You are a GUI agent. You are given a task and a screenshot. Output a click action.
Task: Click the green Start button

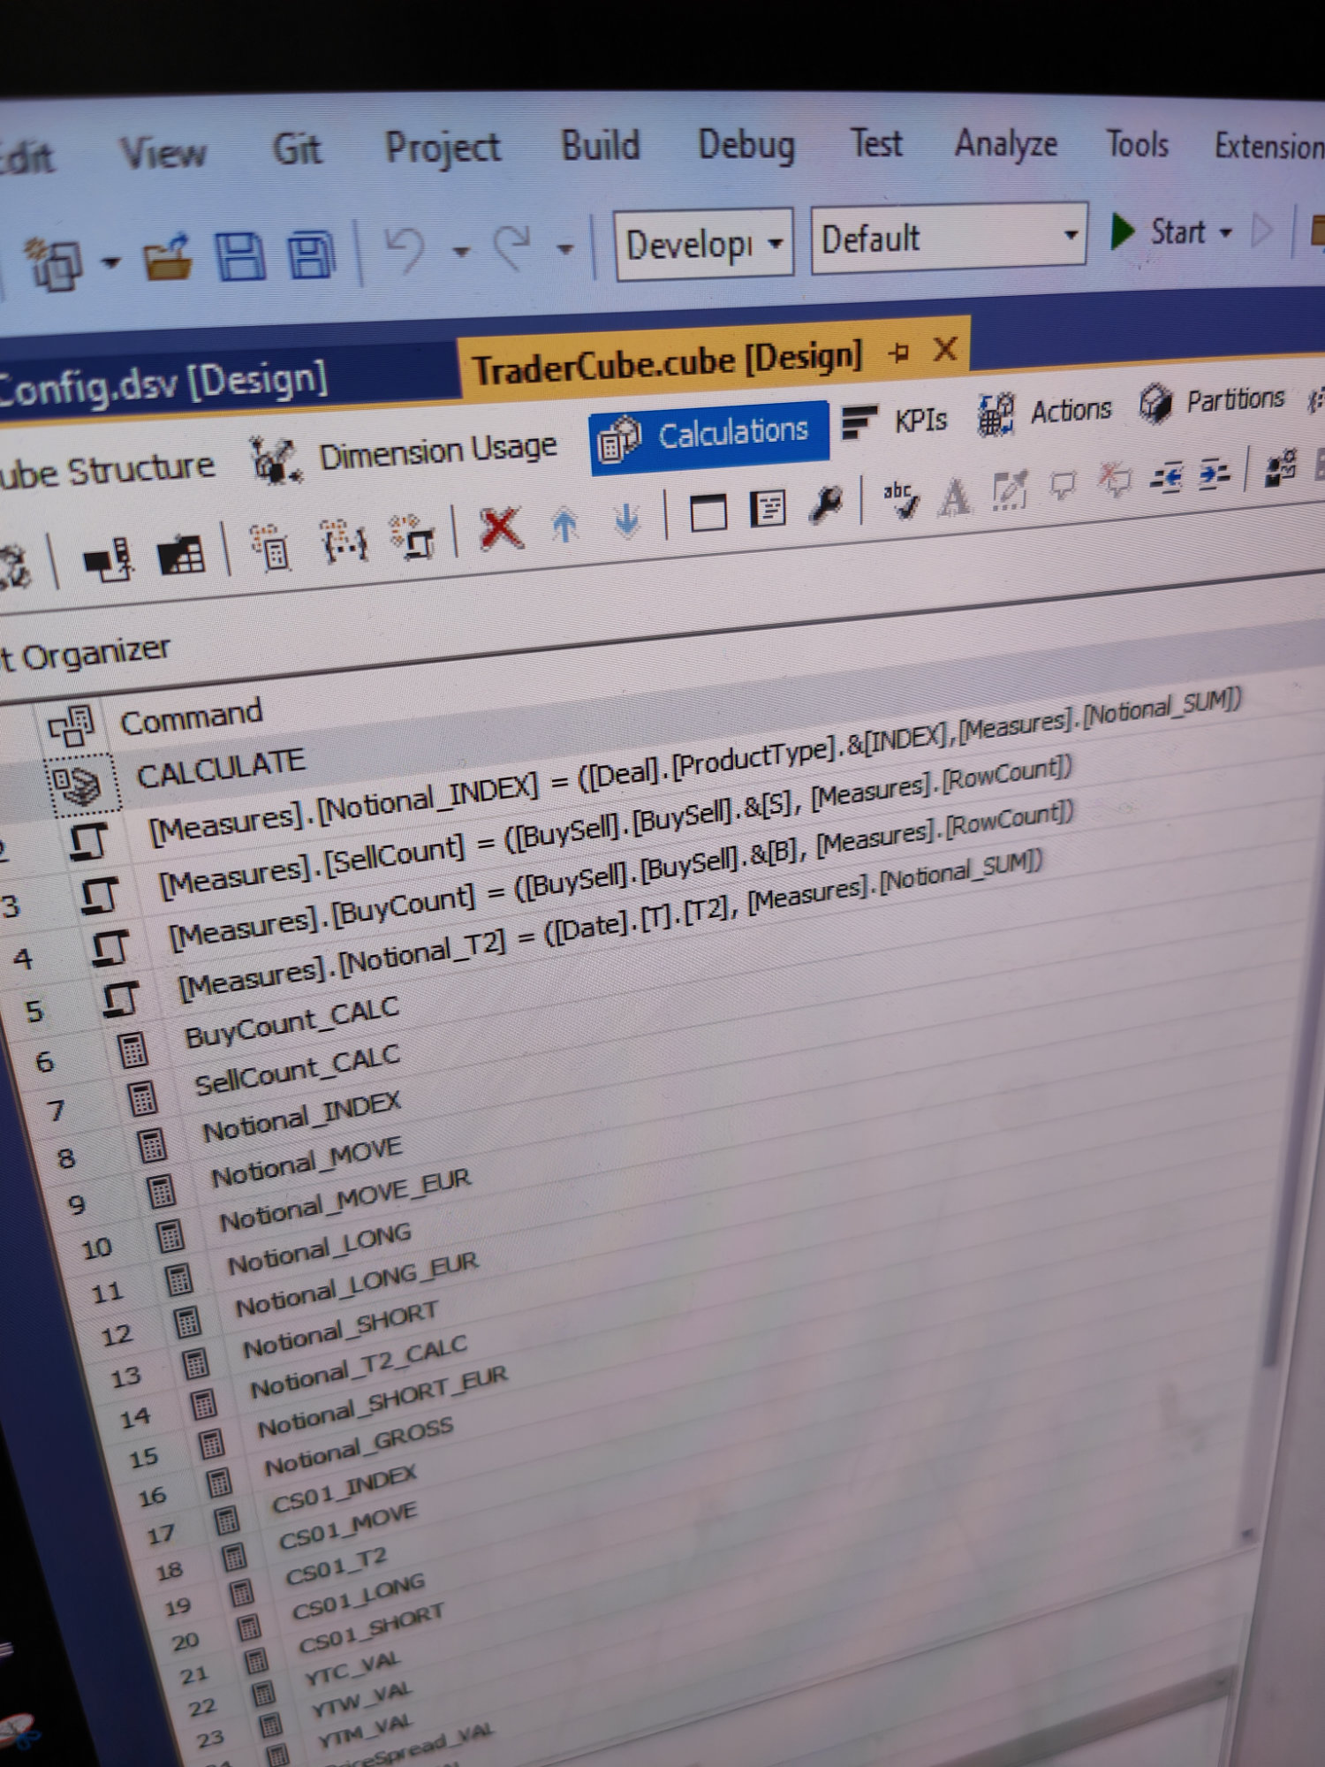point(1158,232)
